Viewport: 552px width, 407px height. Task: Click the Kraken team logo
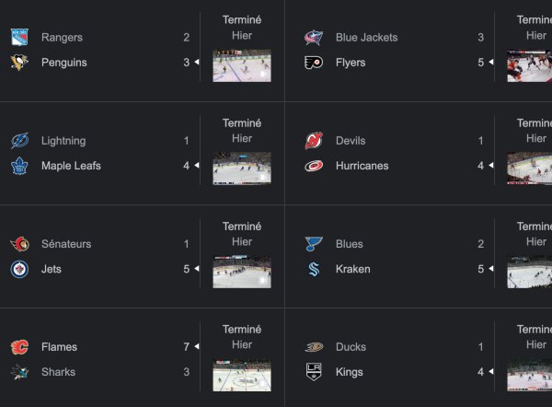pyautogui.click(x=314, y=269)
